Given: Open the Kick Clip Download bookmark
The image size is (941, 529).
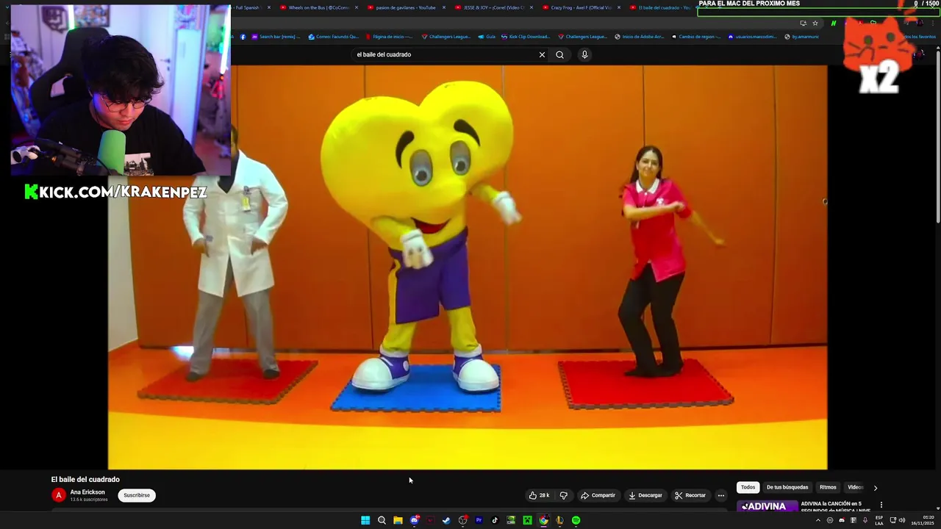Looking at the screenshot, I should tap(525, 37).
